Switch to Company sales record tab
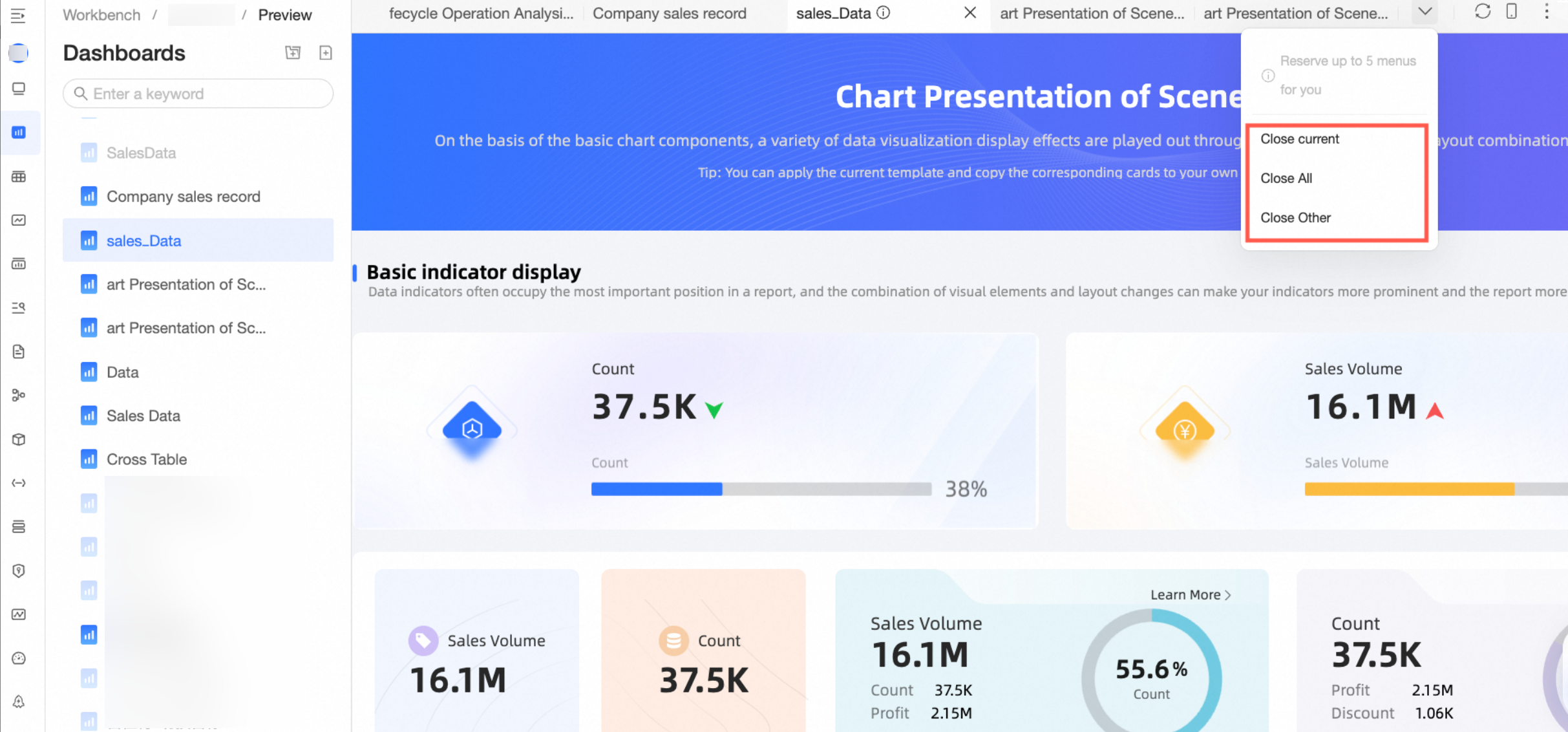 coord(669,14)
